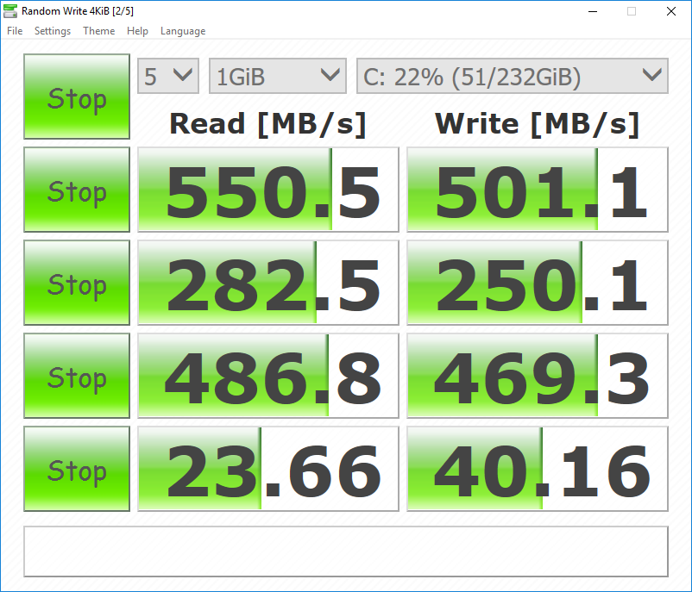This screenshot has width=692, height=592.
Task: Expand the test count dropdown showing 5
Action: [x=168, y=76]
